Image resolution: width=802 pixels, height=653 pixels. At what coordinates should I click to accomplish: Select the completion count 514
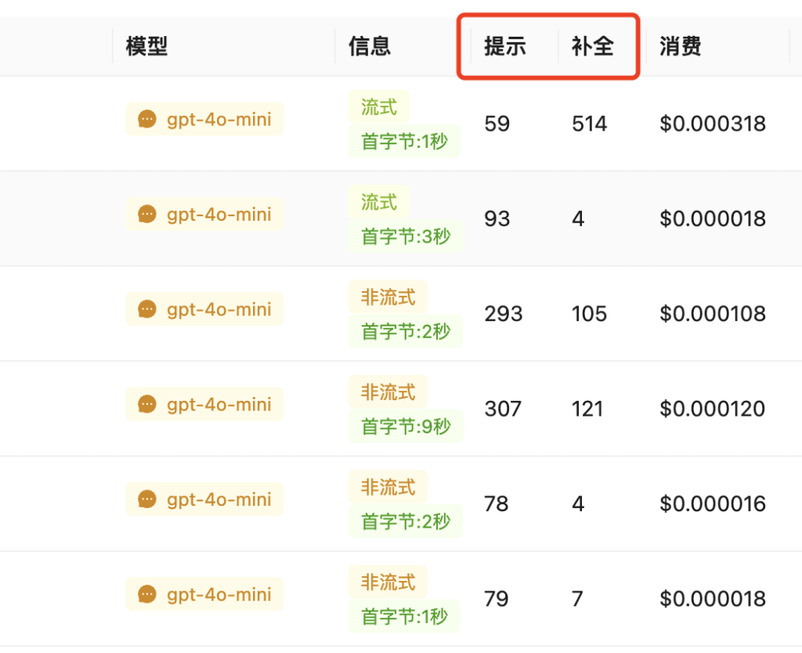point(589,124)
